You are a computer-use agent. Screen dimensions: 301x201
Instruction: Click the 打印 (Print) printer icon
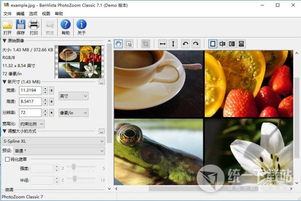point(34,24)
